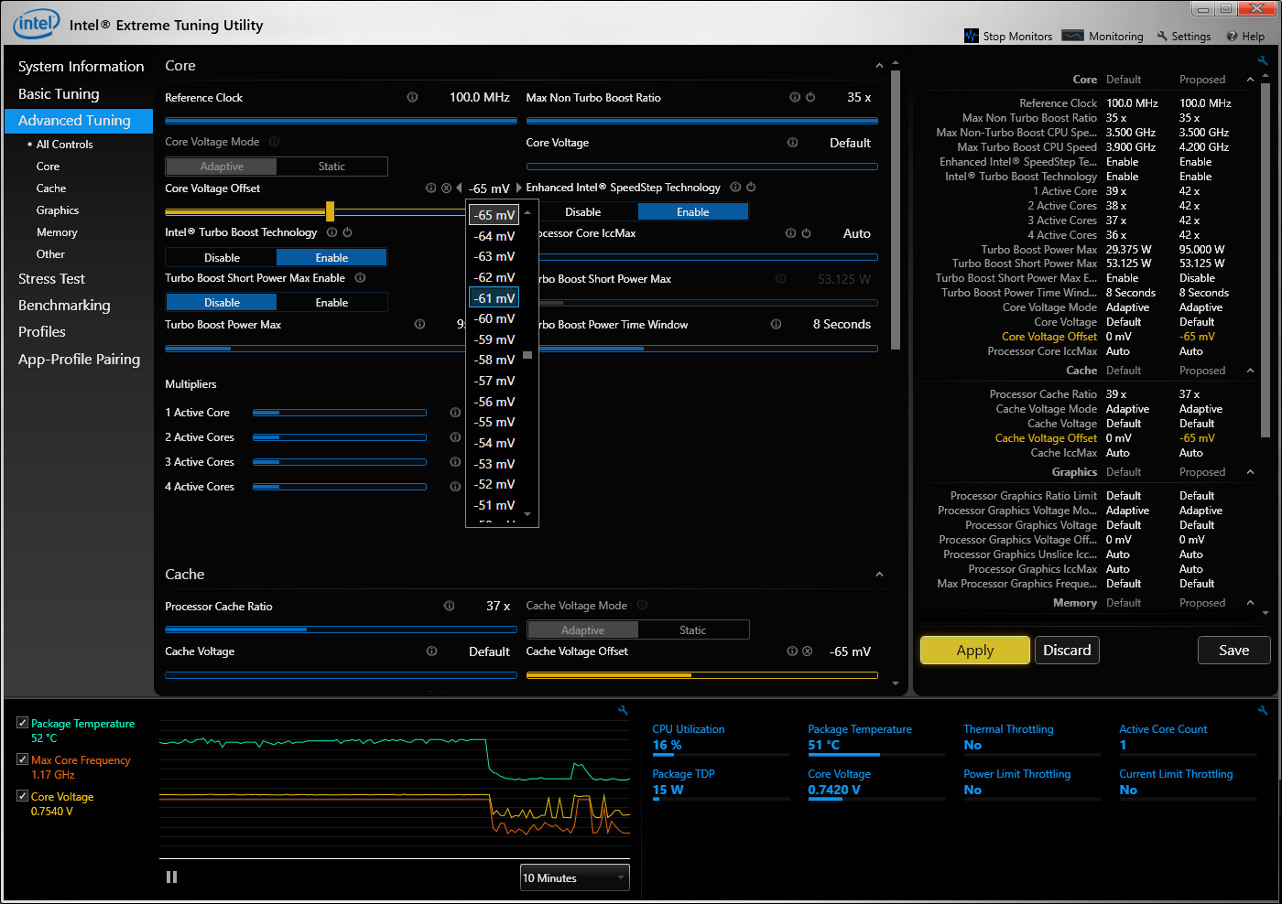Image resolution: width=1282 pixels, height=904 pixels.
Task: Collapse the Cache section with its chevron
Action: pos(879,575)
